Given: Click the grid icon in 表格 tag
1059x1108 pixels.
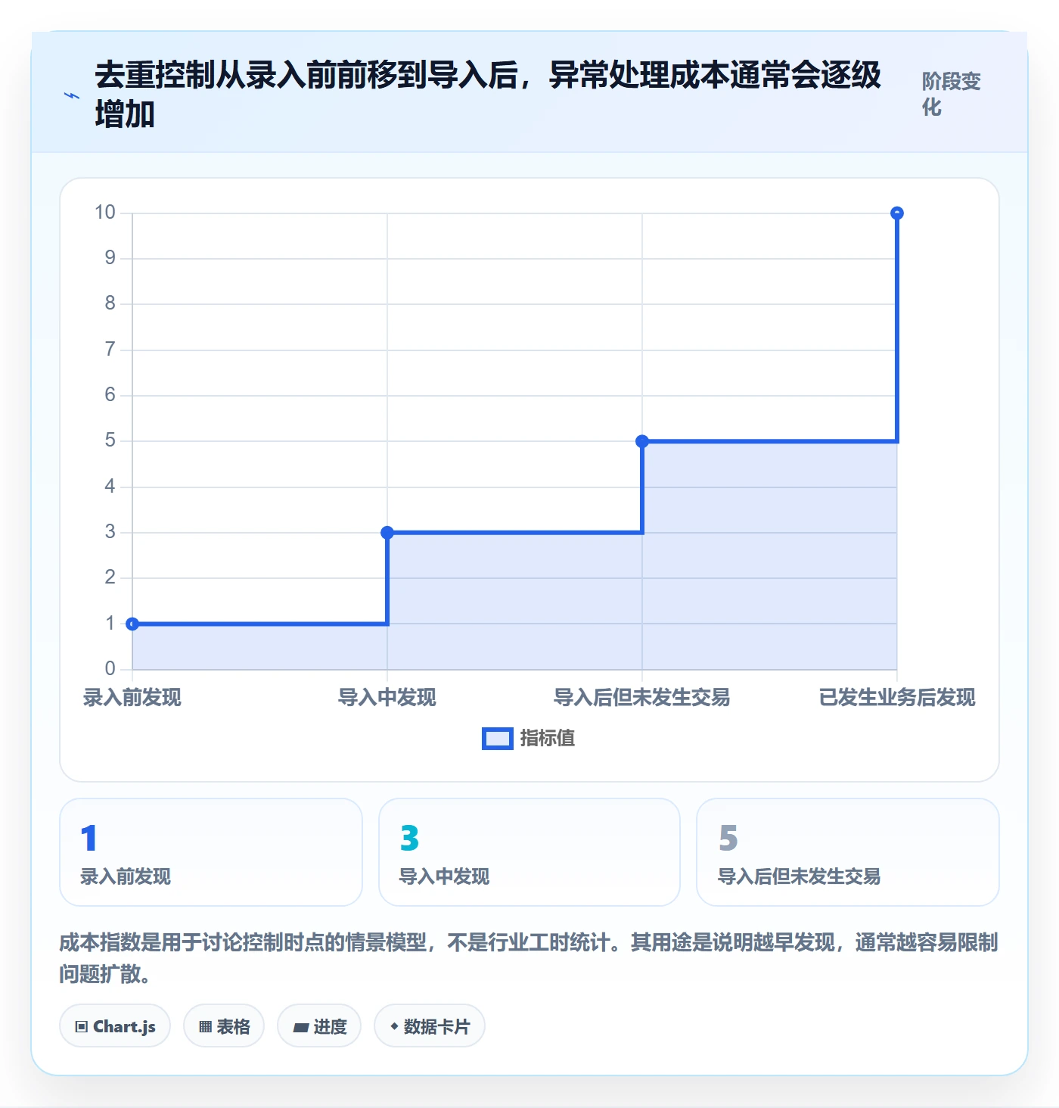Looking at the screenshot, I should 205,1027.
